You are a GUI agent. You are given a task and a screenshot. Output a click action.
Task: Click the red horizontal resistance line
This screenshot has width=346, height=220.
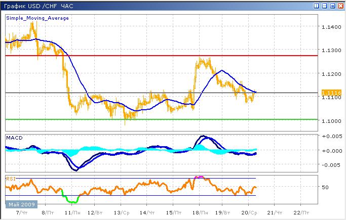coord(162,56)
